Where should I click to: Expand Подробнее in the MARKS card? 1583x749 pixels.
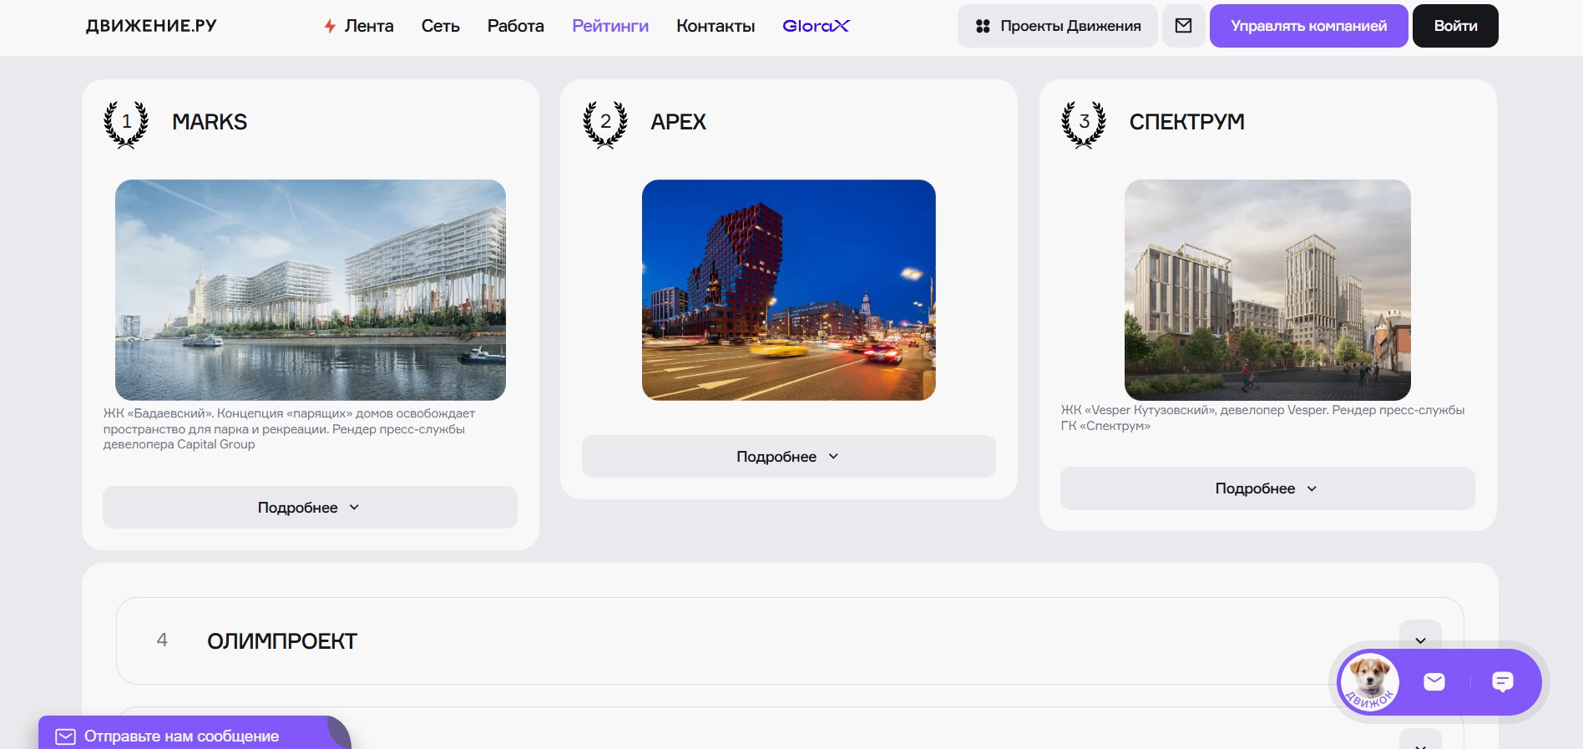310,508
